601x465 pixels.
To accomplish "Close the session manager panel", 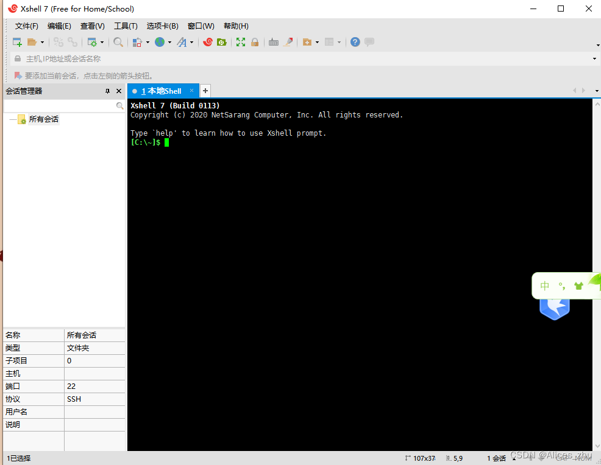I will click(119, 91).
